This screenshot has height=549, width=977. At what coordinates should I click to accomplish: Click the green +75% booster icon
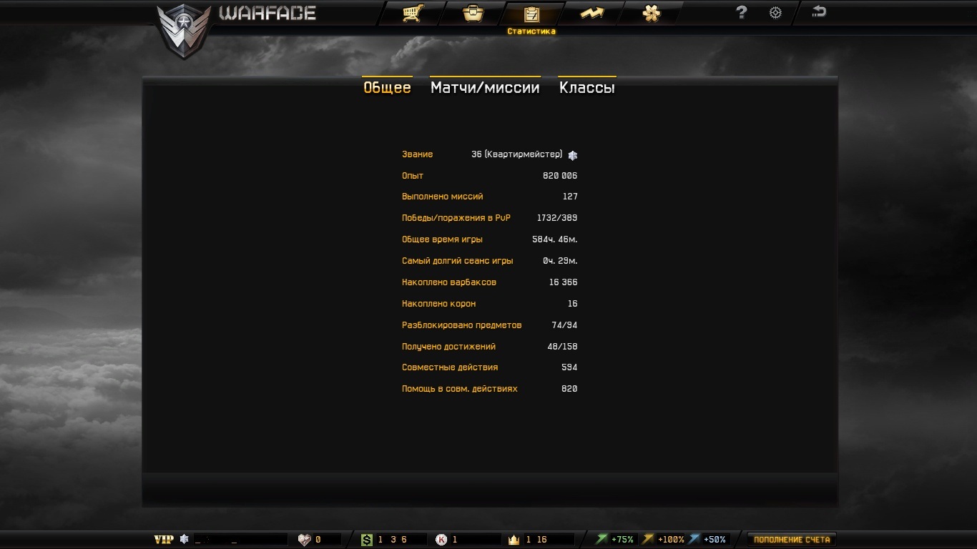point(602,539)
